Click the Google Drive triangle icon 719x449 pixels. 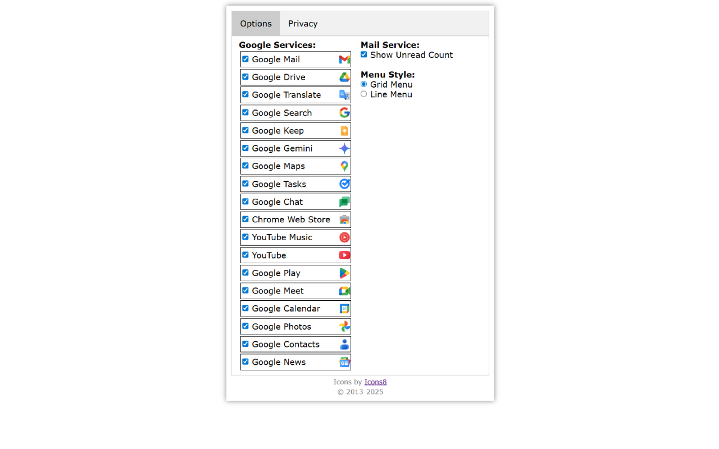click(x=344, y=77)
